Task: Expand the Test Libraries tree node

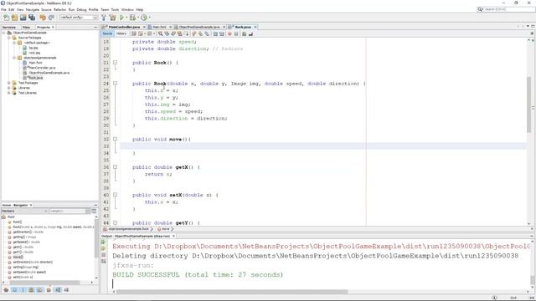Action: pyautogui.click(x=9, y=93)
